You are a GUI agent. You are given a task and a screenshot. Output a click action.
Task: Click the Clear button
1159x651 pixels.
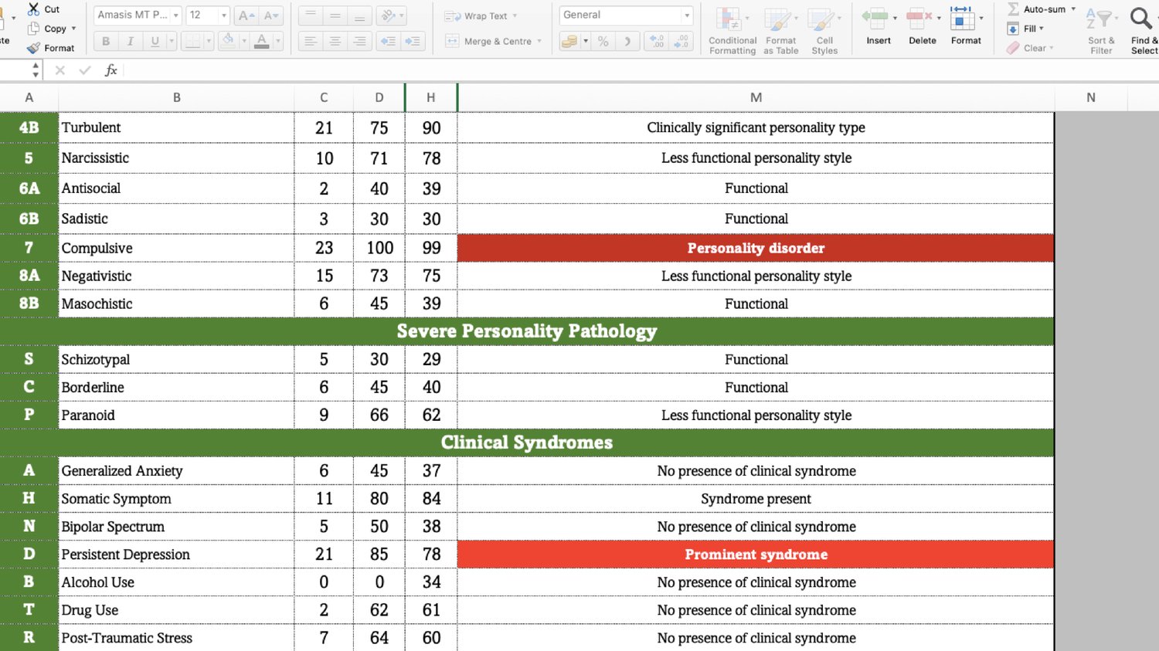pyautogui.click(x=1026, y=48)
